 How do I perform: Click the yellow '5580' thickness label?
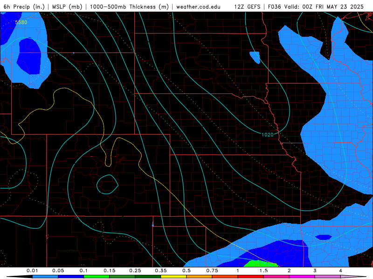tap(21, 22)
